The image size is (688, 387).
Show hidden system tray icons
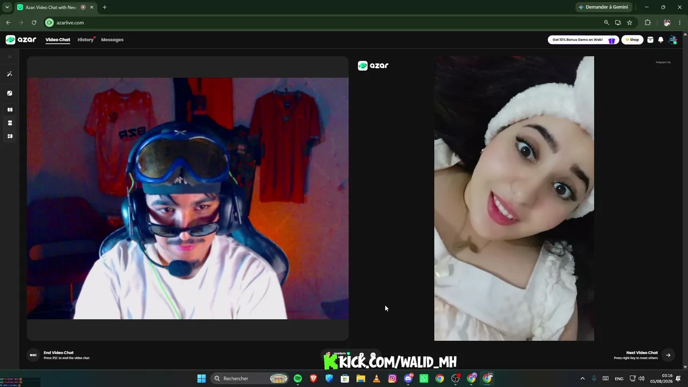coord(582,378)
